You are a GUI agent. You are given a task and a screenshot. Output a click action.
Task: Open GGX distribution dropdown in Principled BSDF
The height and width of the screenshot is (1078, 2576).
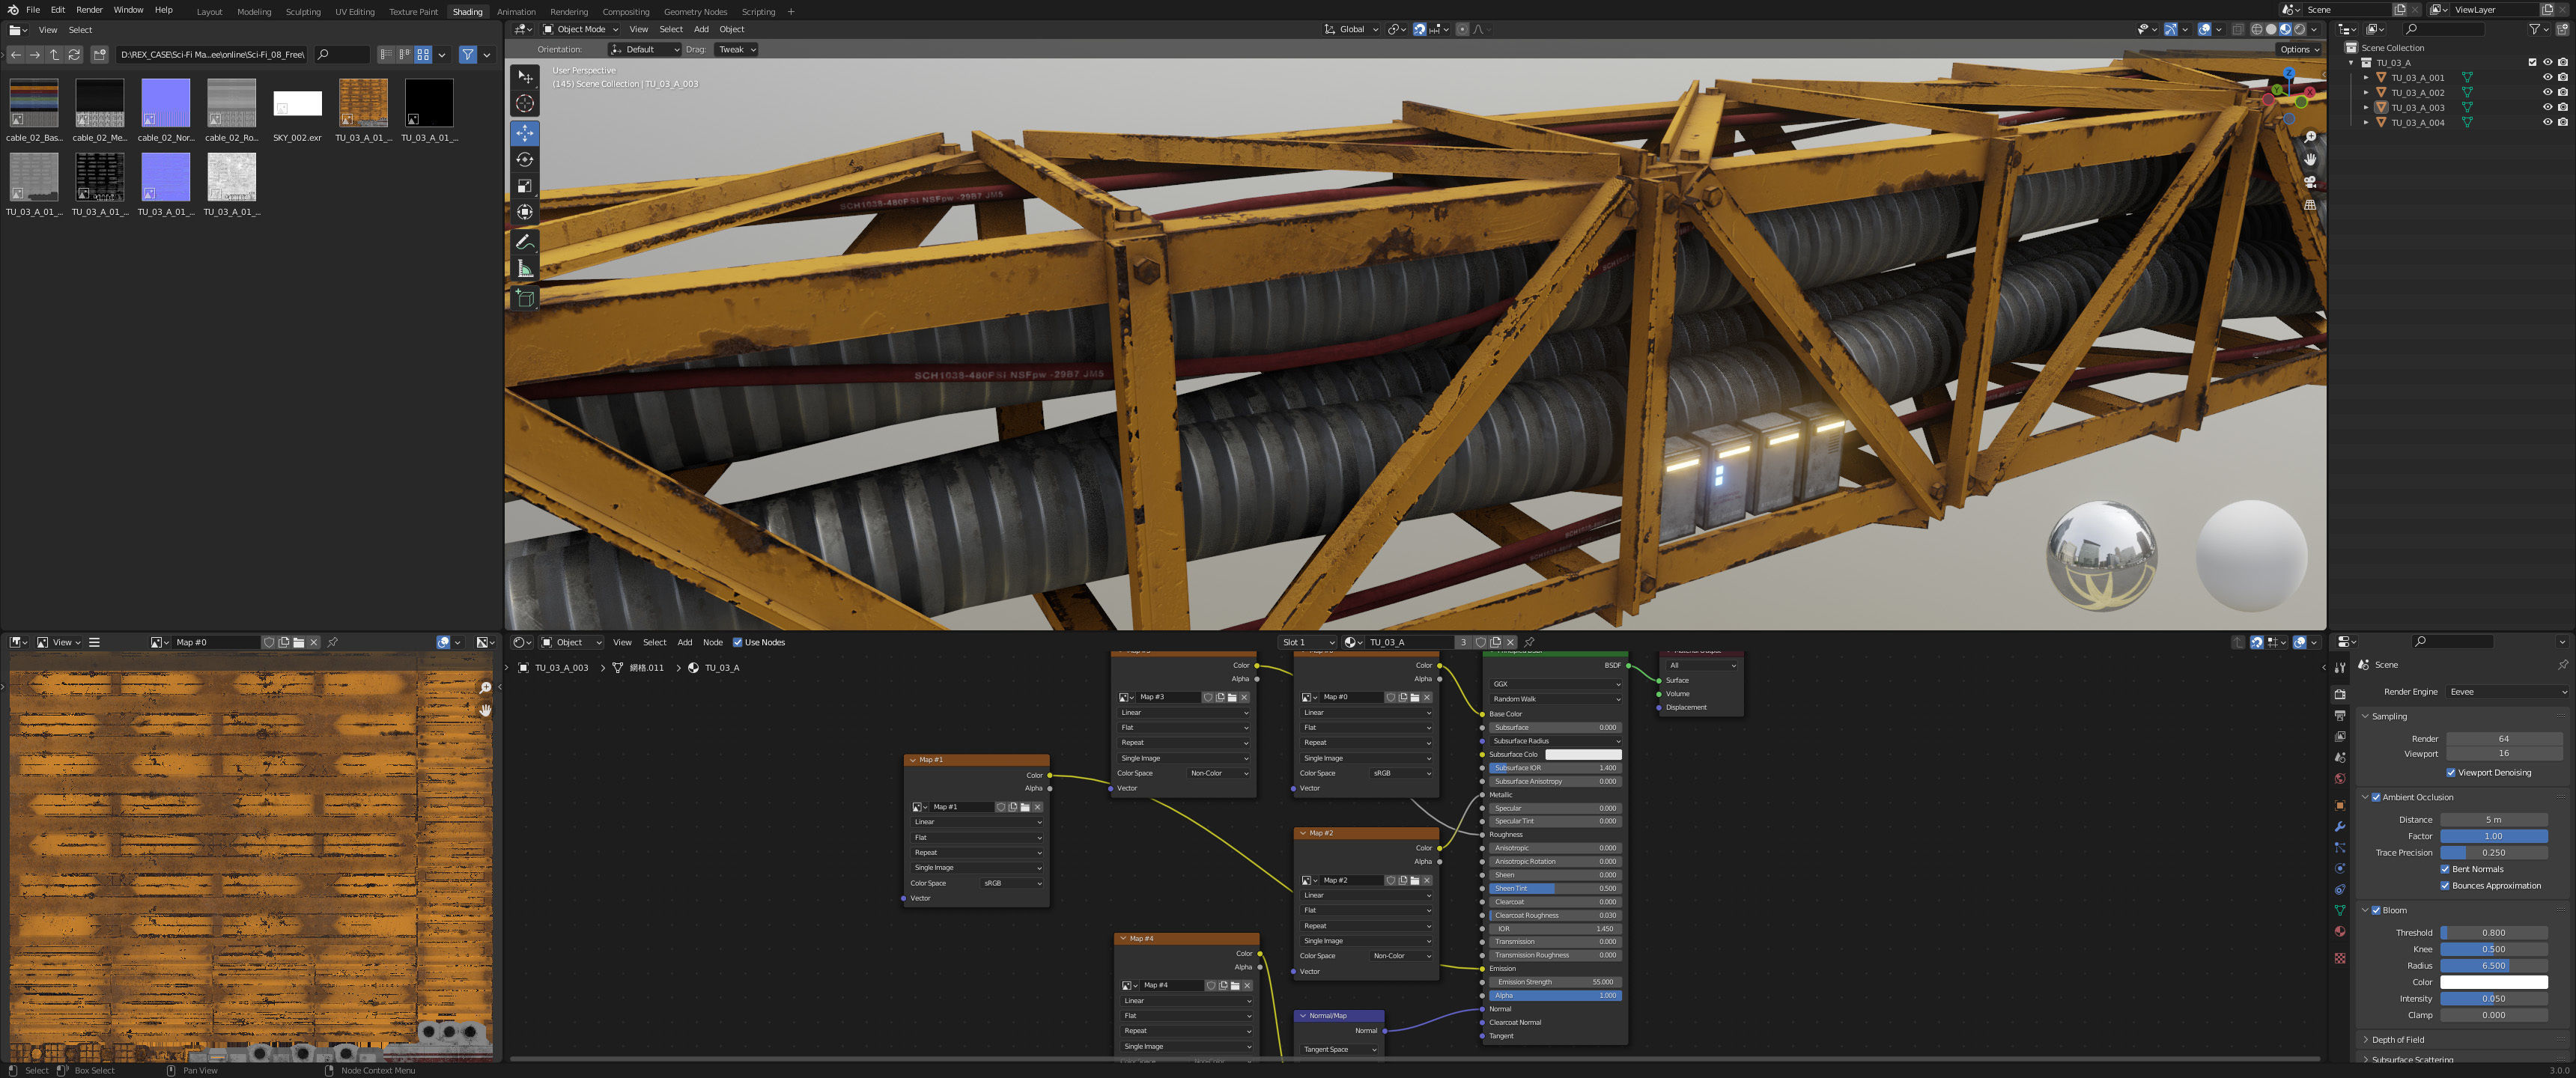point(1555,685)
